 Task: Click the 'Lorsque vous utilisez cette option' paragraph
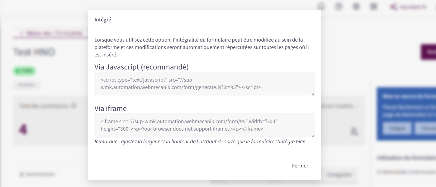coord(202,47)
